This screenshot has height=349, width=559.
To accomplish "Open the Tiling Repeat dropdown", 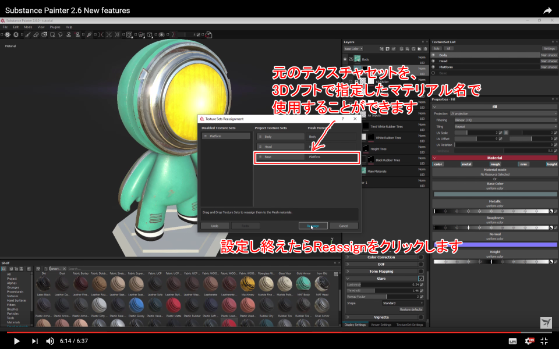I will tap(505, 126).
